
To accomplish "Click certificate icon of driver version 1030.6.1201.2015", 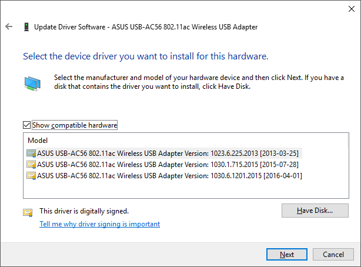I will (x=31, y=176).
